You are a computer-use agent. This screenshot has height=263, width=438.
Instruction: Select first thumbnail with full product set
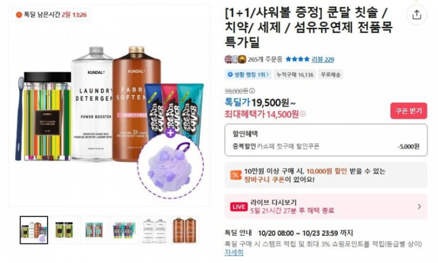tap(34, 230)
